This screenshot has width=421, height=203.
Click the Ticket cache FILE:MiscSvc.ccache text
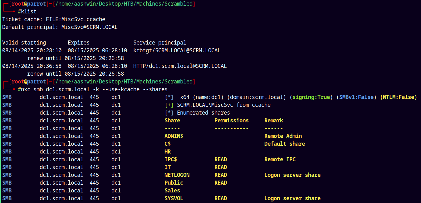click(54, 19)
